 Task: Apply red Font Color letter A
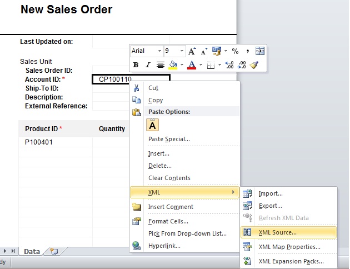[x=192, y=65]
